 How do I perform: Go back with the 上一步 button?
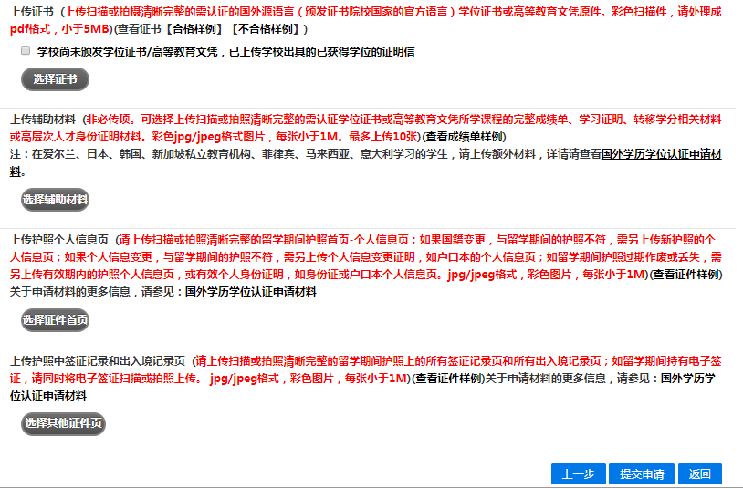click(578, 473)
